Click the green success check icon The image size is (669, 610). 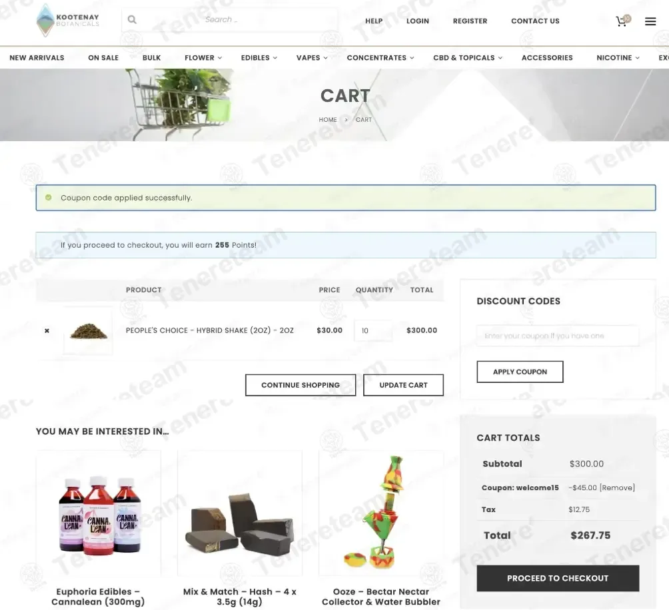pos(49,197)
